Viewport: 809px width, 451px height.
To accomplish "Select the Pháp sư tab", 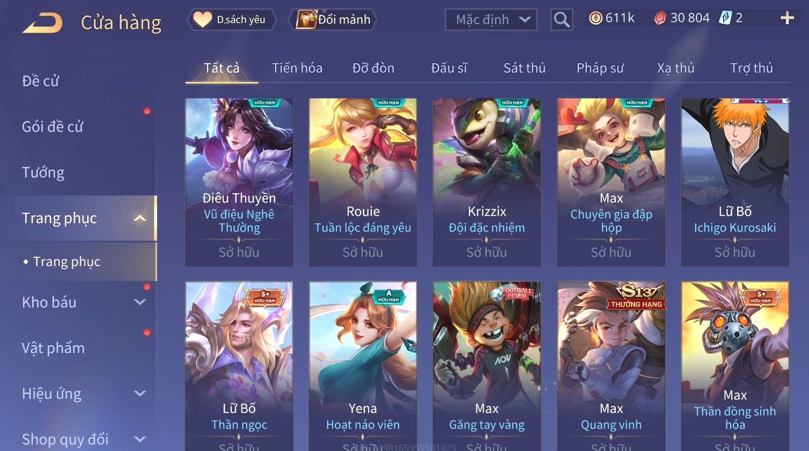I will tap(600, 68).
